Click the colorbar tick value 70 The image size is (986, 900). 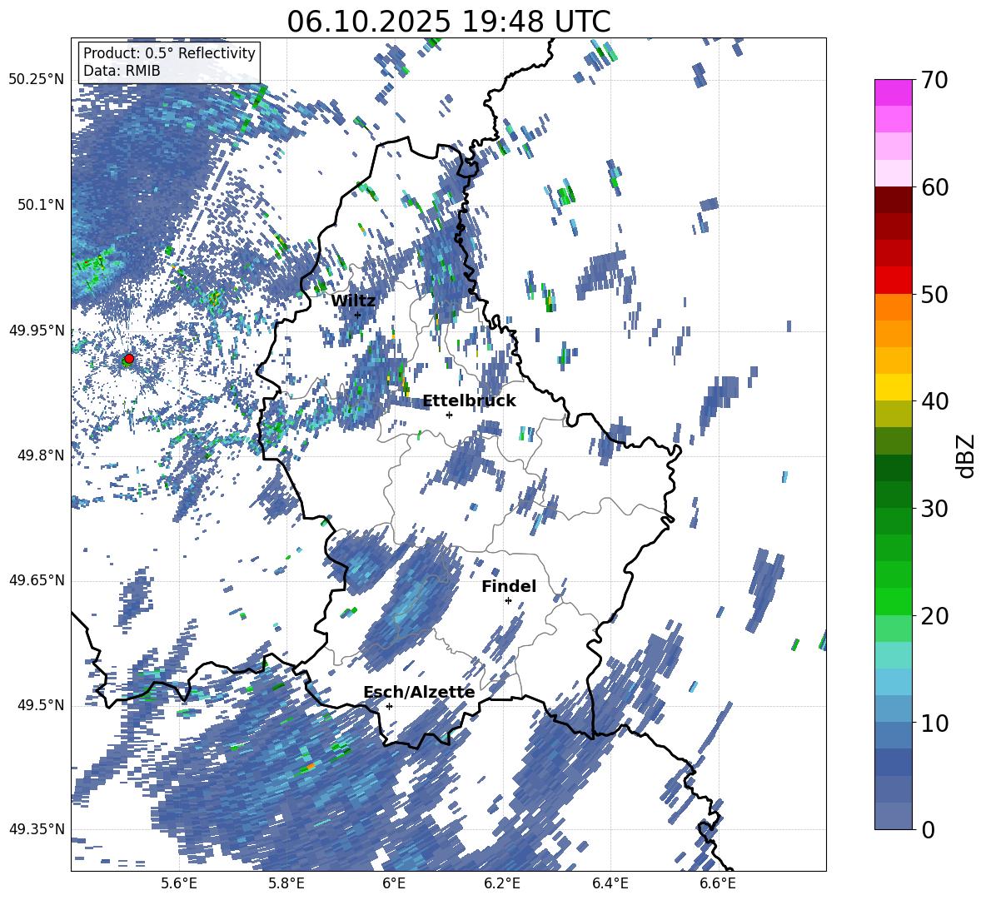[x=935, y=81]
